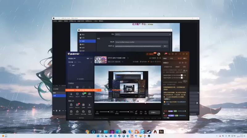Open the message icon with the red badge in the title bar
Image resolution: width=247 pixels, height=138 pixels.
[x=165, y=54]
